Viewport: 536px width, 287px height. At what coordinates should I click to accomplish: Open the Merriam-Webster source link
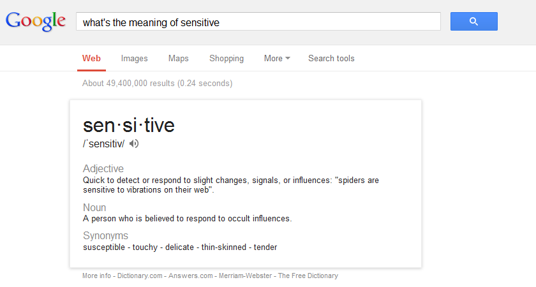(246, 276)
